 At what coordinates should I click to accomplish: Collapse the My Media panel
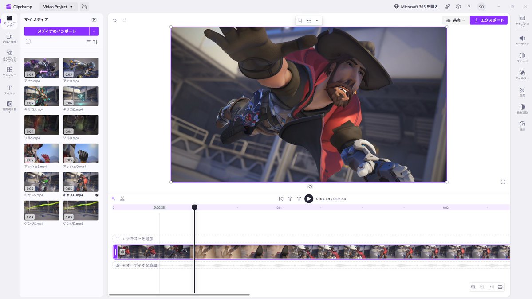(x=94, y=19)
